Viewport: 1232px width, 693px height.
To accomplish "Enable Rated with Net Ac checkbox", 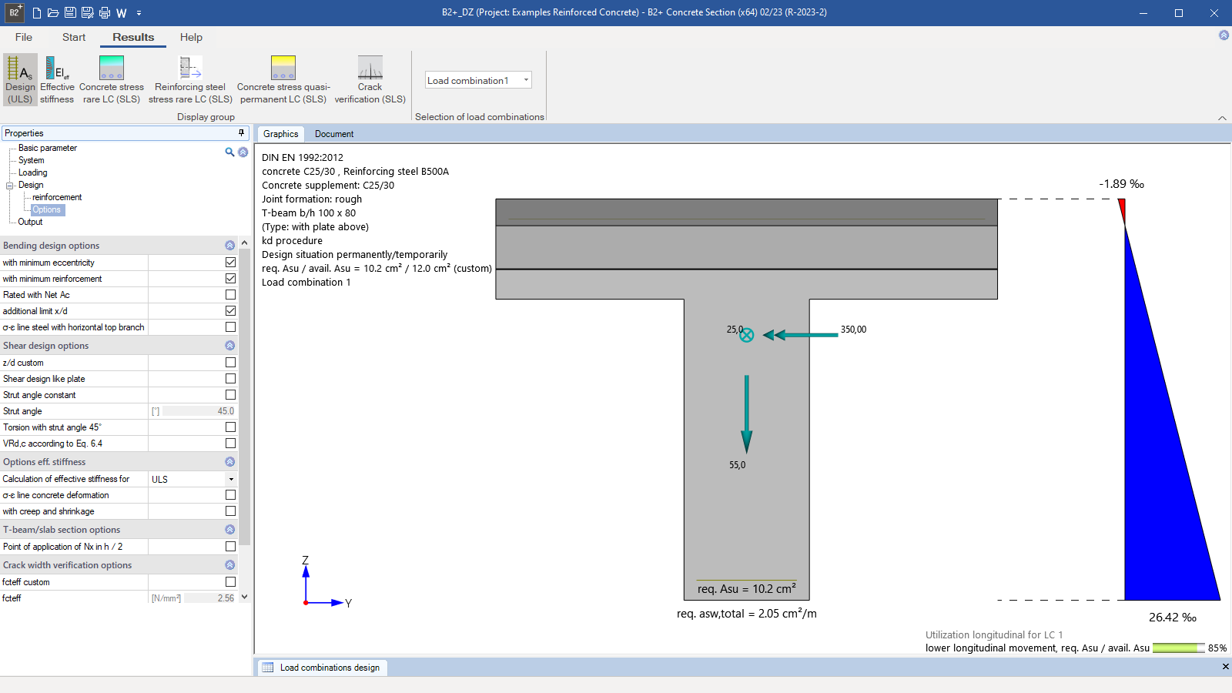I will tap(230, 295).
